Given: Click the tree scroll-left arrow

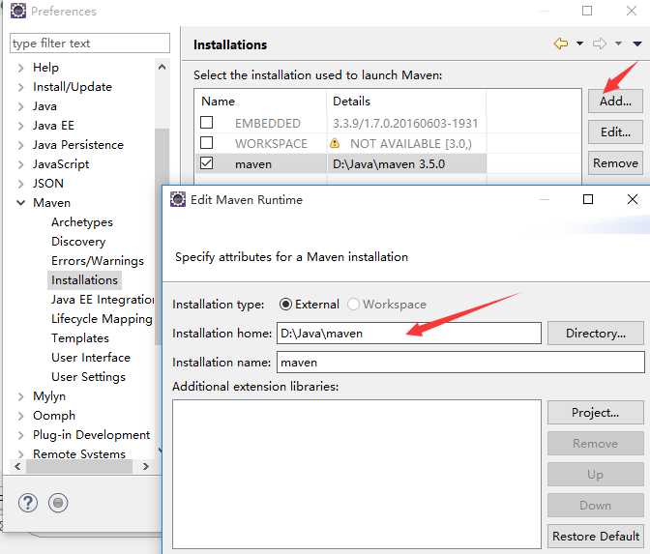Looking at the screenshot, I should pyautogui.click(x=17, y=466).
